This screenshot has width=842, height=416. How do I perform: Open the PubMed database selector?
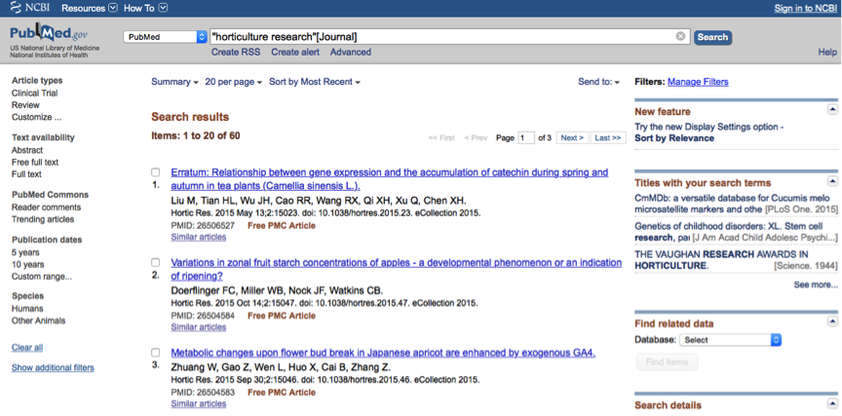[165, 37]
